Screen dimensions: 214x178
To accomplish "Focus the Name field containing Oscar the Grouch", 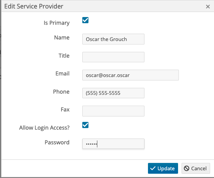I will point(113,39).
